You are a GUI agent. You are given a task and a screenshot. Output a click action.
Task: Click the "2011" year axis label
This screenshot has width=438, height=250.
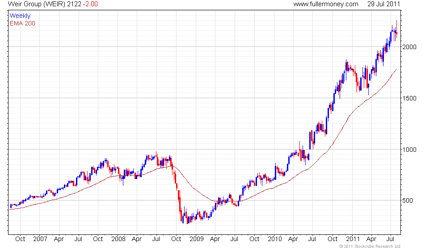pos(353,239)
